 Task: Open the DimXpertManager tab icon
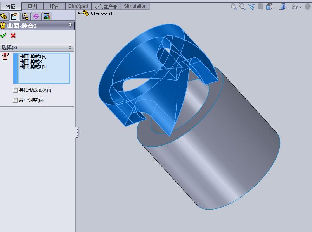coord(36,16)
